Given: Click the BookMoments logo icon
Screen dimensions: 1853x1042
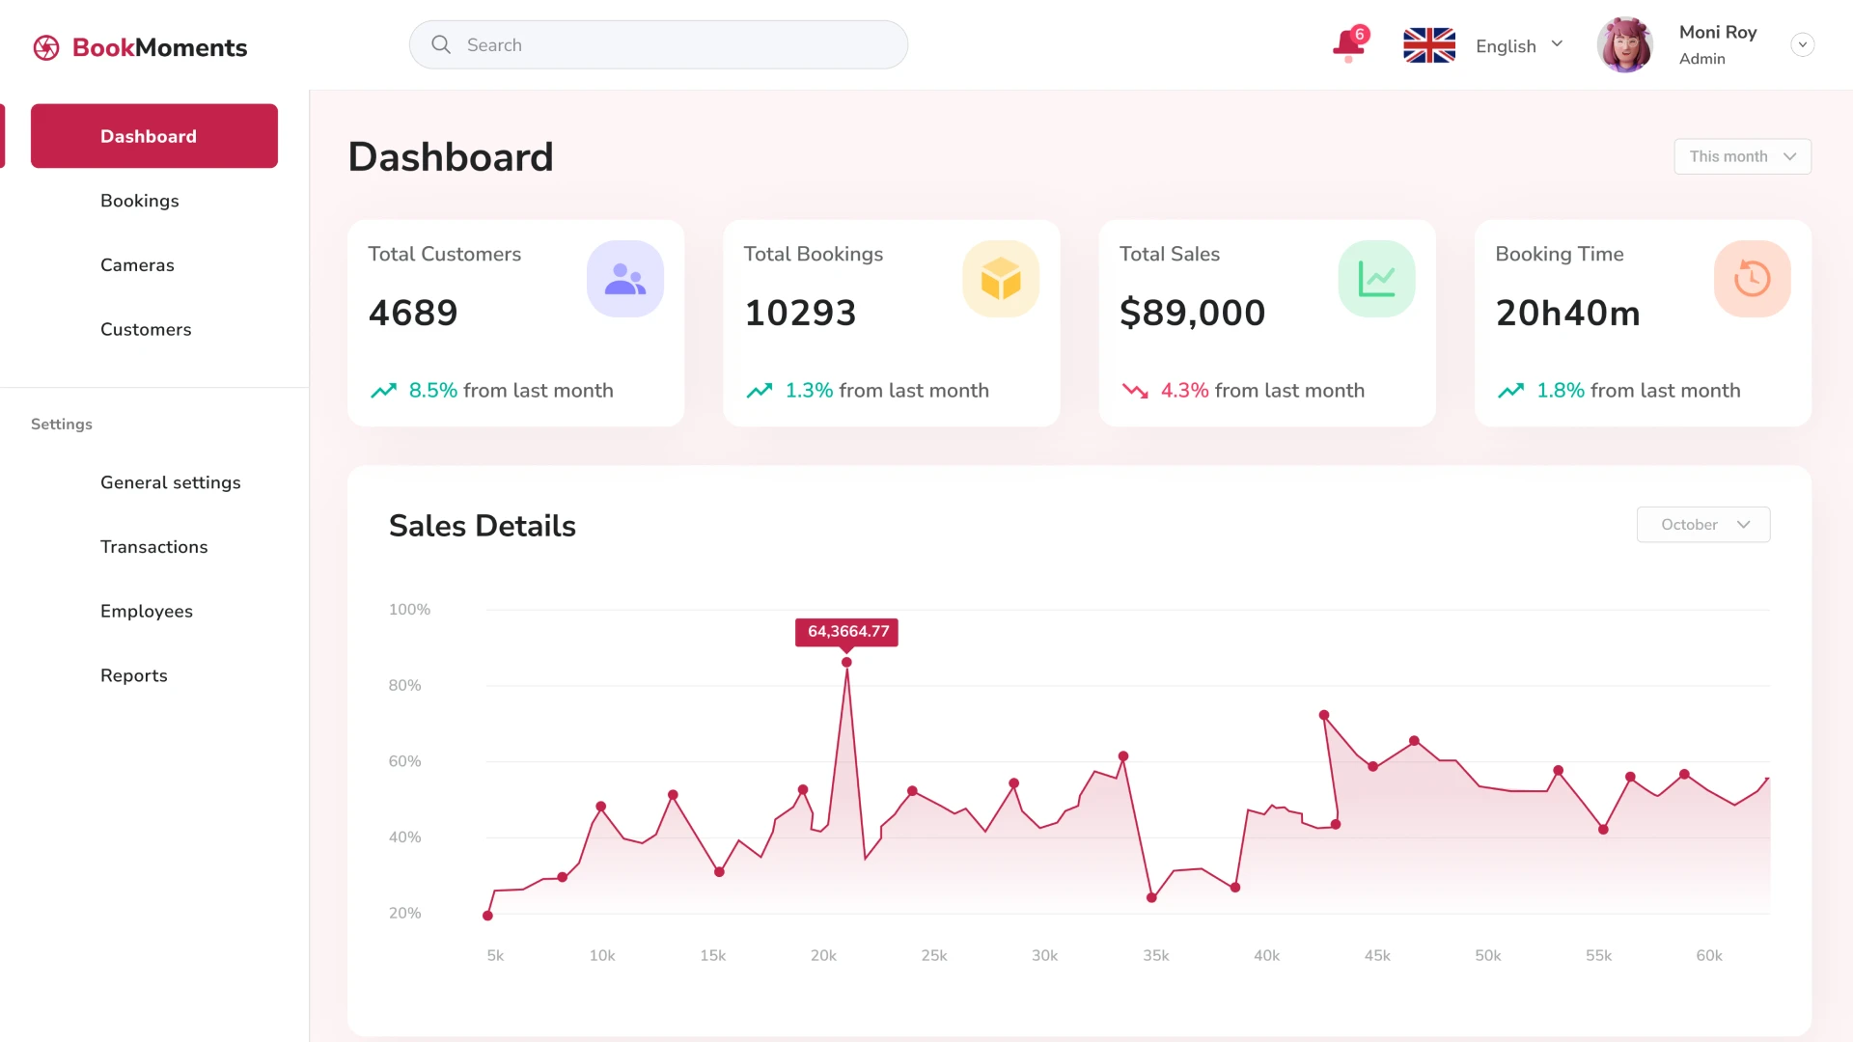Looking at the screenshot, I should (45, 46).
